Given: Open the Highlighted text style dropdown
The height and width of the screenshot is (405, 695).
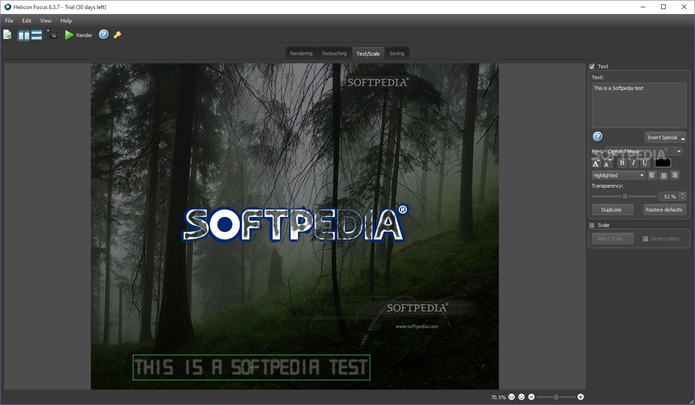Looking at the screenshot, I should pos(619,175).
